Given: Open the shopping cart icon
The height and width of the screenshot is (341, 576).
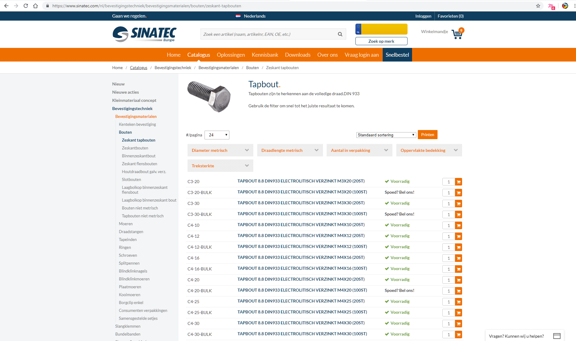Looking at the screenshot, I should coord(457,33).
